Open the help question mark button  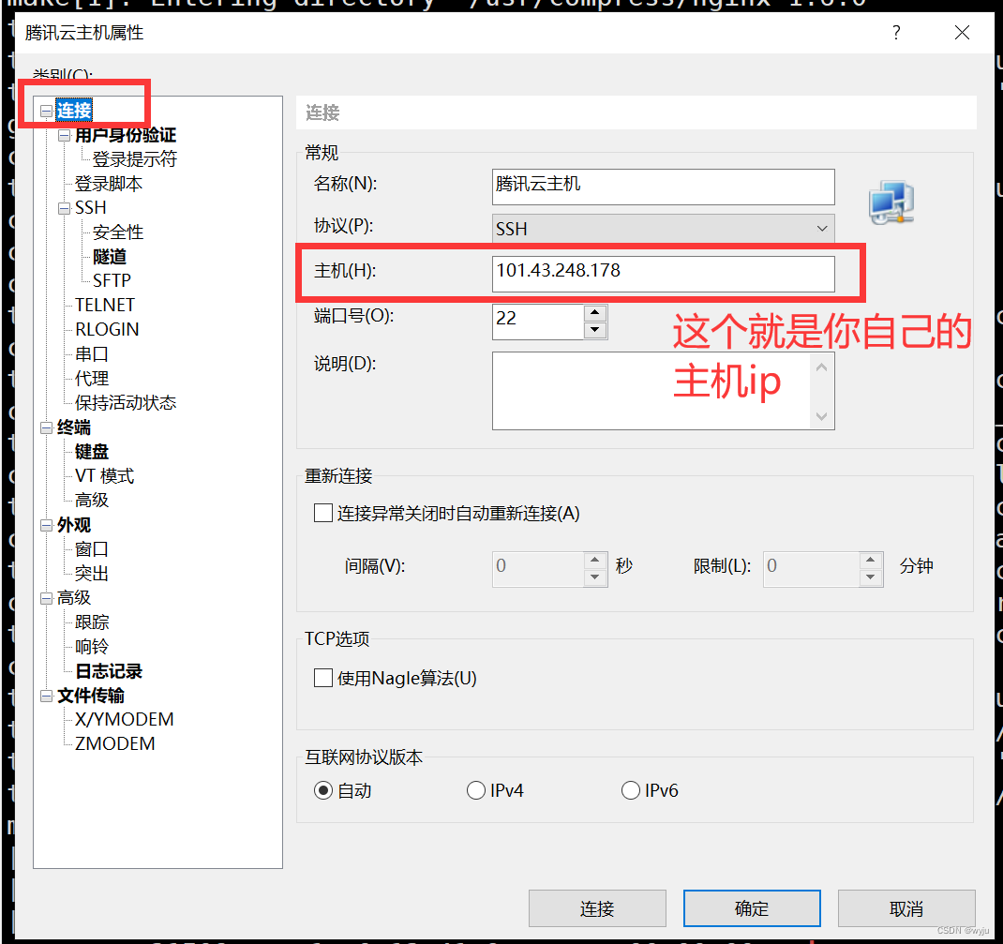tap(896, 33)
